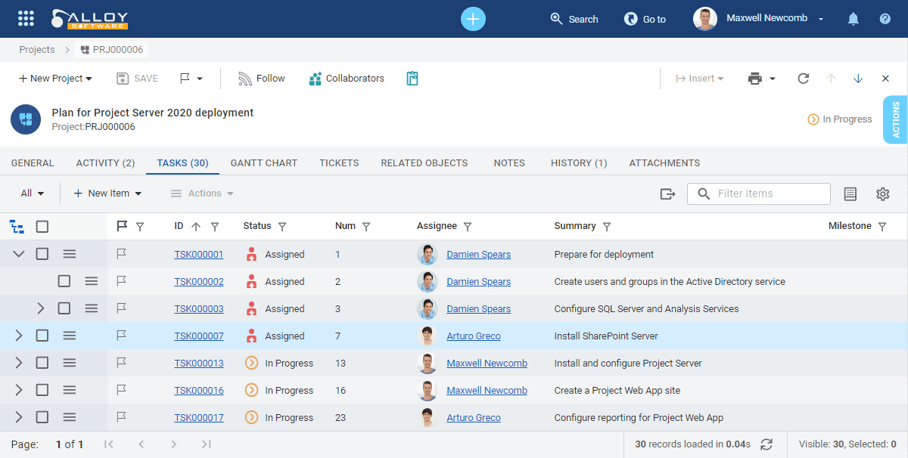Open the TSK000016 task link
Viewport: 908px width, 458px height.
point(199,391)
